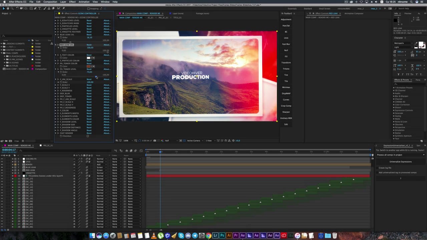The height and width of the screenshot is (240, 427).
Task: Open Metropolis font family dropdown
Action: (404, 43)
